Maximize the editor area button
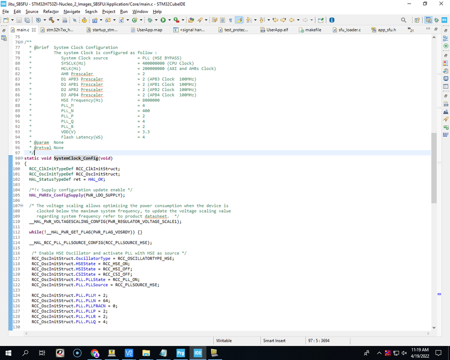Viewport: 450px width, 360px height. tap(436, 29)
